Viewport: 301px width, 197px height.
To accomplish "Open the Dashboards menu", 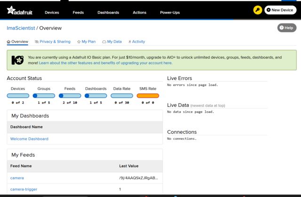I will click(x=108, y=13).
